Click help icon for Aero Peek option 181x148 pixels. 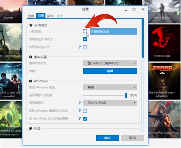point(80,119)
